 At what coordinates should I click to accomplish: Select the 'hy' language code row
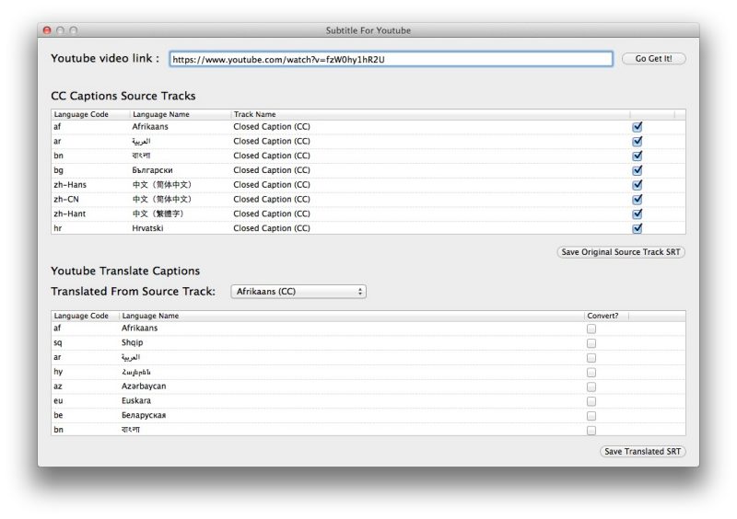(368, 372)
